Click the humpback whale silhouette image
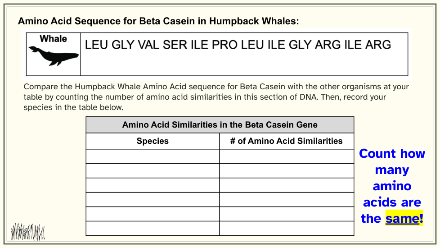This screenshot has width=440, height=248. [54, 55]
